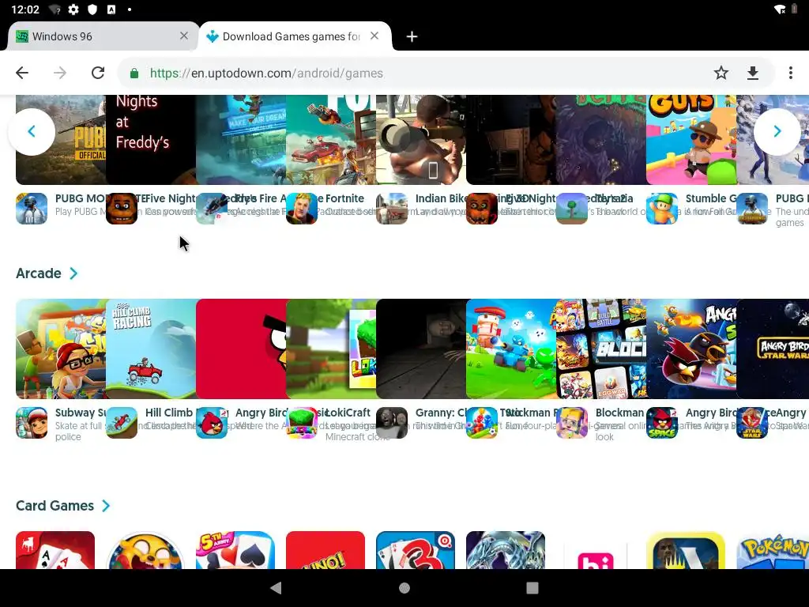809x607 pixels.
Task: Open the LokiCraft title link
Action: [x=348, y=413]
